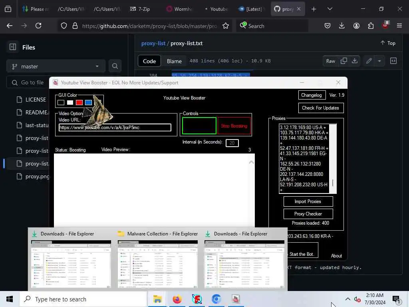
Task: Click Check For Updates
Action: [x=321, y=108]
